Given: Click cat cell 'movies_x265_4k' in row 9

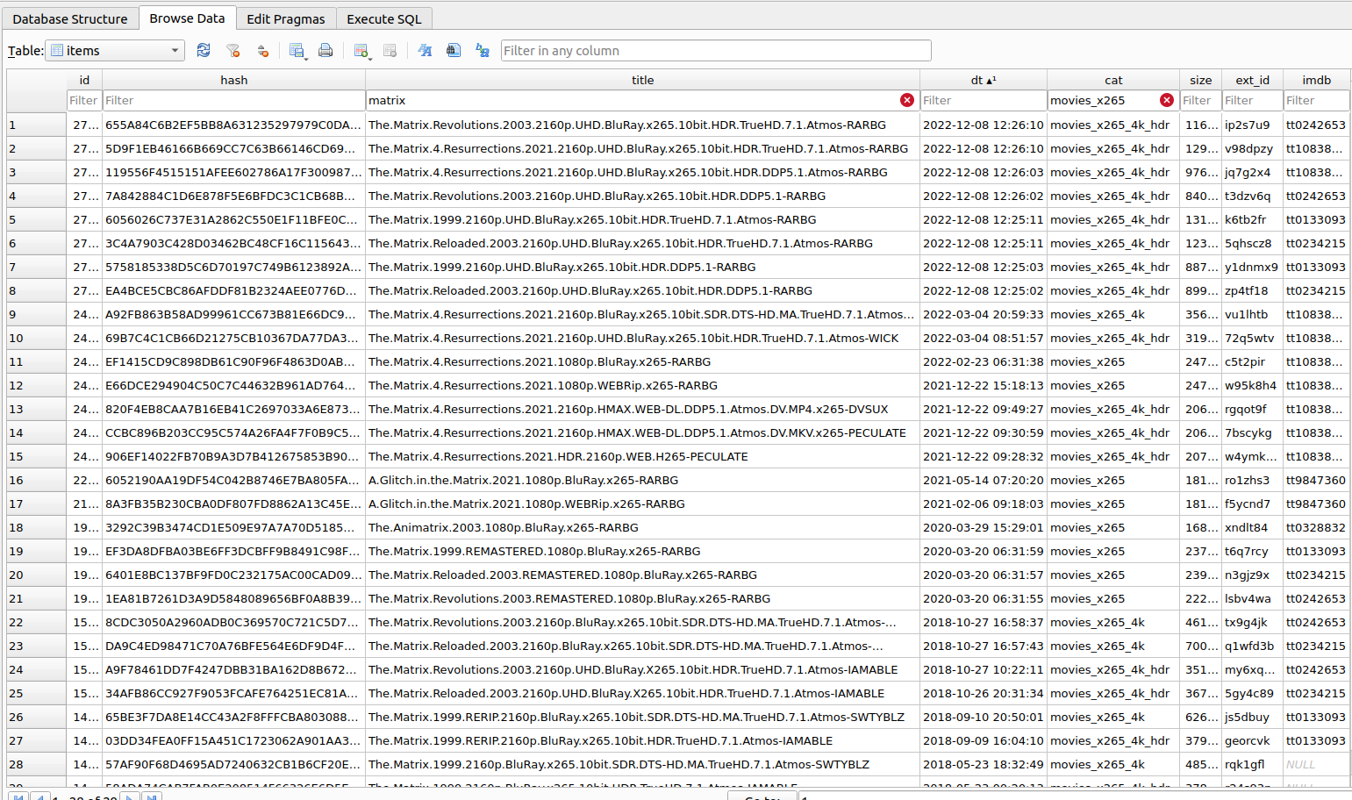Looking at the screenshot, I should [x=1113, y=314].
